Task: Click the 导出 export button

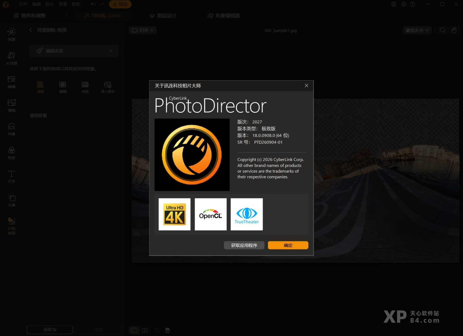Action: (120, 4)
